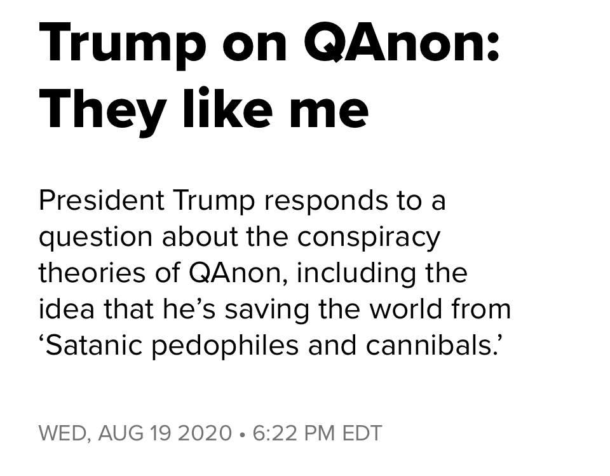Click the '6:22 PM EDT' time text
This screenshot has height=476, width=610.
[317, 433]
